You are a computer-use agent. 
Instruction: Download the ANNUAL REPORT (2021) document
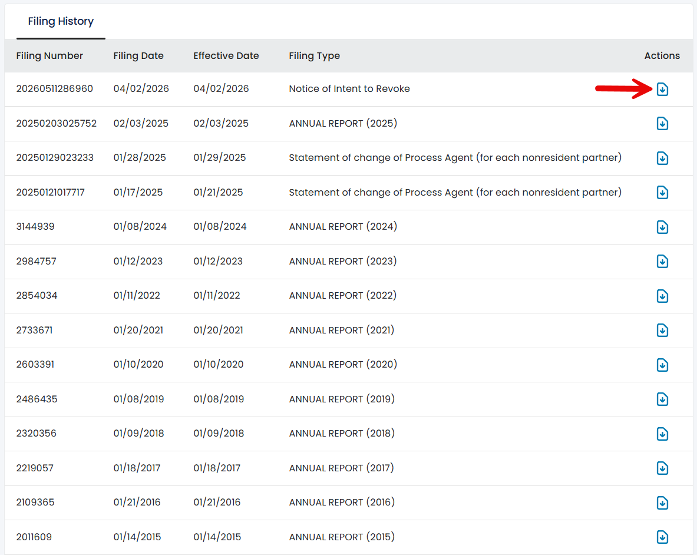(662, 330)
